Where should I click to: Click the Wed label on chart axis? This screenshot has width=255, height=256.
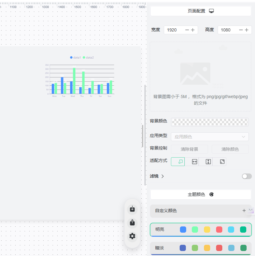[73, 96]
